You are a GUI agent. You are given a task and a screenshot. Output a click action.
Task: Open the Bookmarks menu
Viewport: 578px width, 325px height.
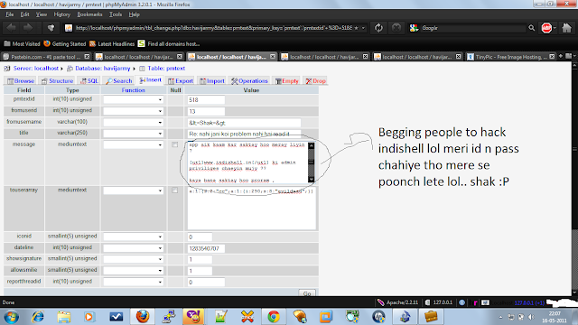click(89, 14)
